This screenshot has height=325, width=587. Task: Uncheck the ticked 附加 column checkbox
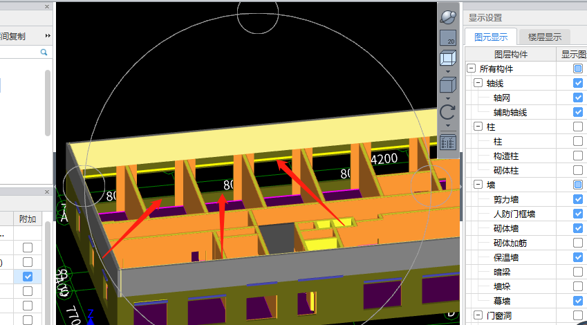28,277
